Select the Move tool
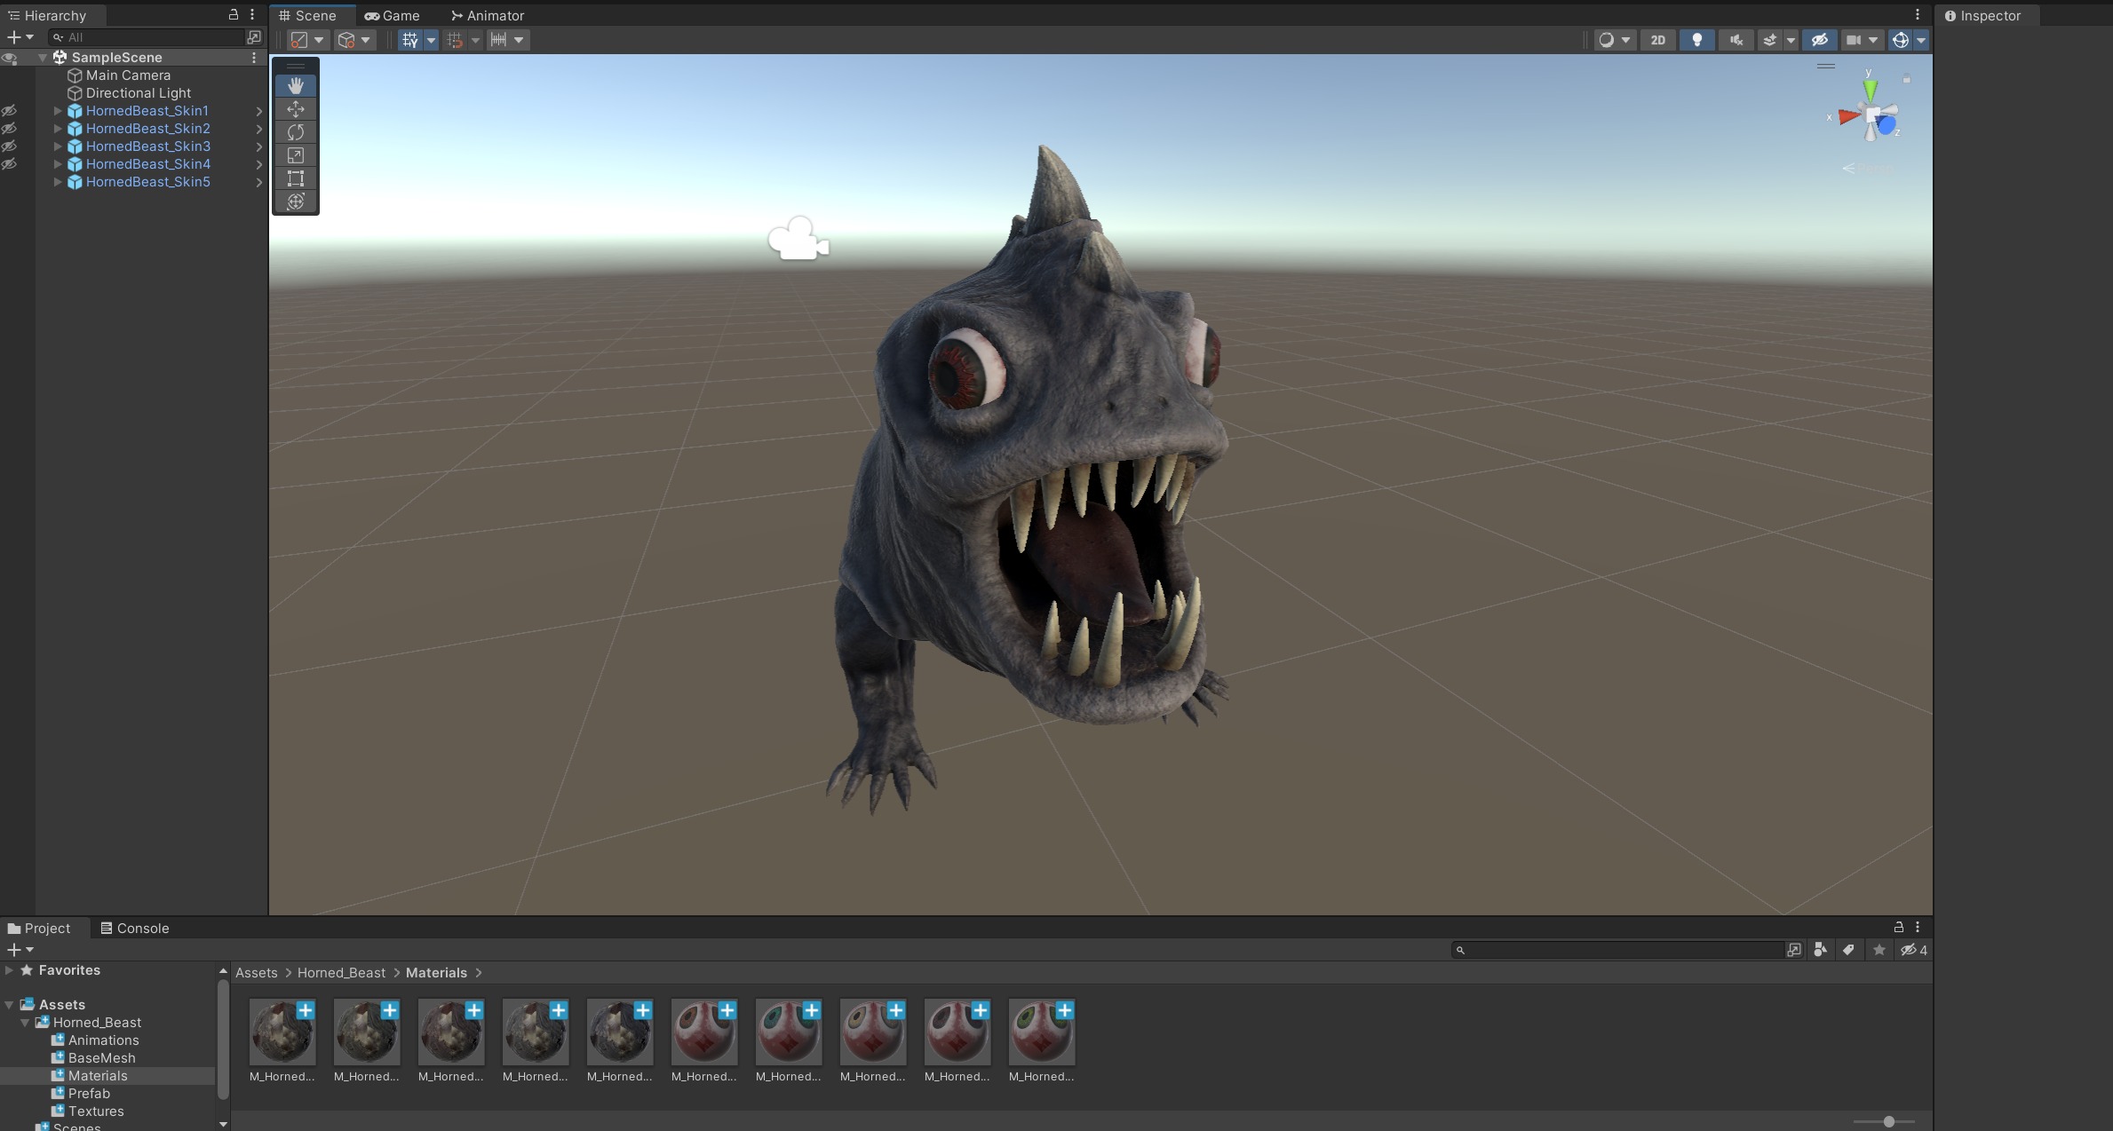Viewport: 2113px width, 1131px height. click(x=296, y=108)
